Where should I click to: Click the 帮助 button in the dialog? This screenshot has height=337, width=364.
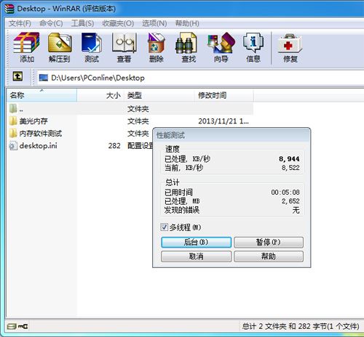click(x=269, y=256)
